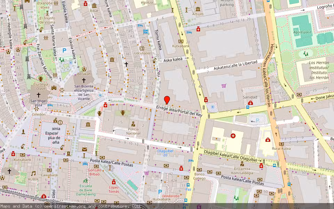Click the hospital red circle cross icon
The width and height of the screenshot is (334, 209).
(x=233, y=136)
